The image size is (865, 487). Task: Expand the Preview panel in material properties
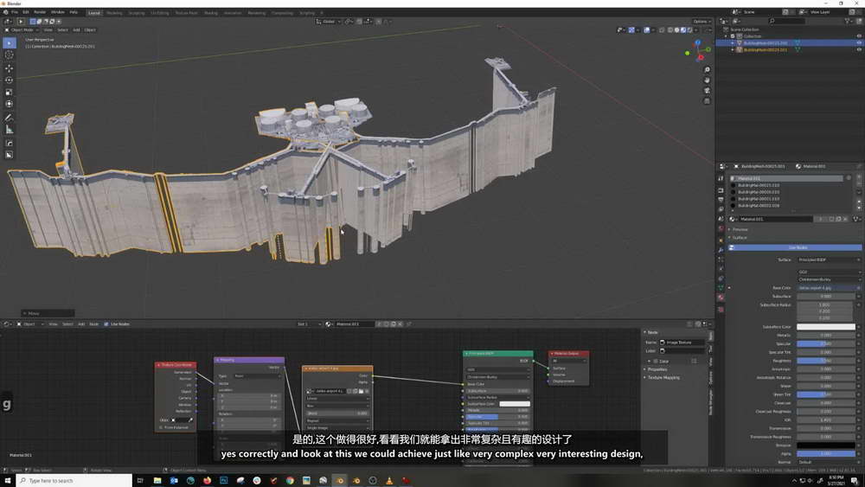(x=740, y=229)
